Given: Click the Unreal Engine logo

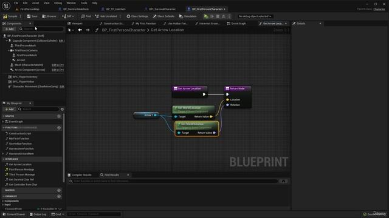Looking at the screenshot, I should (x=6, y=5).
